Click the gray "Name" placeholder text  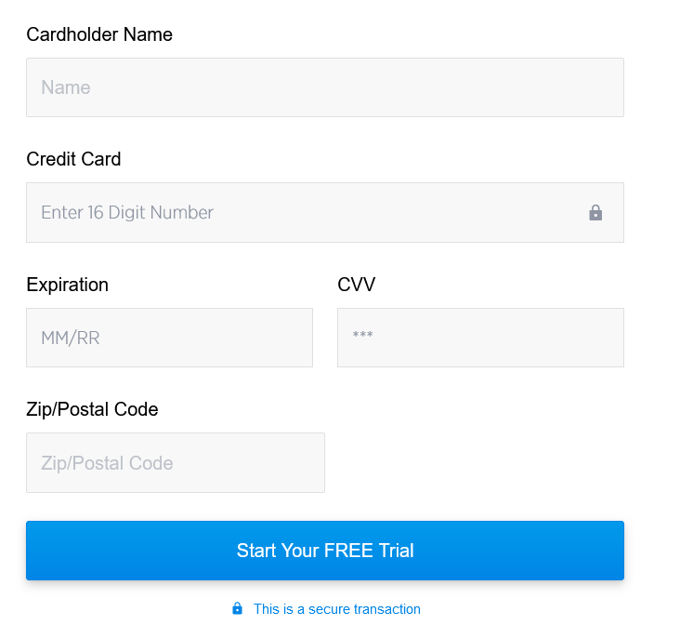click(x=66, y=88)
